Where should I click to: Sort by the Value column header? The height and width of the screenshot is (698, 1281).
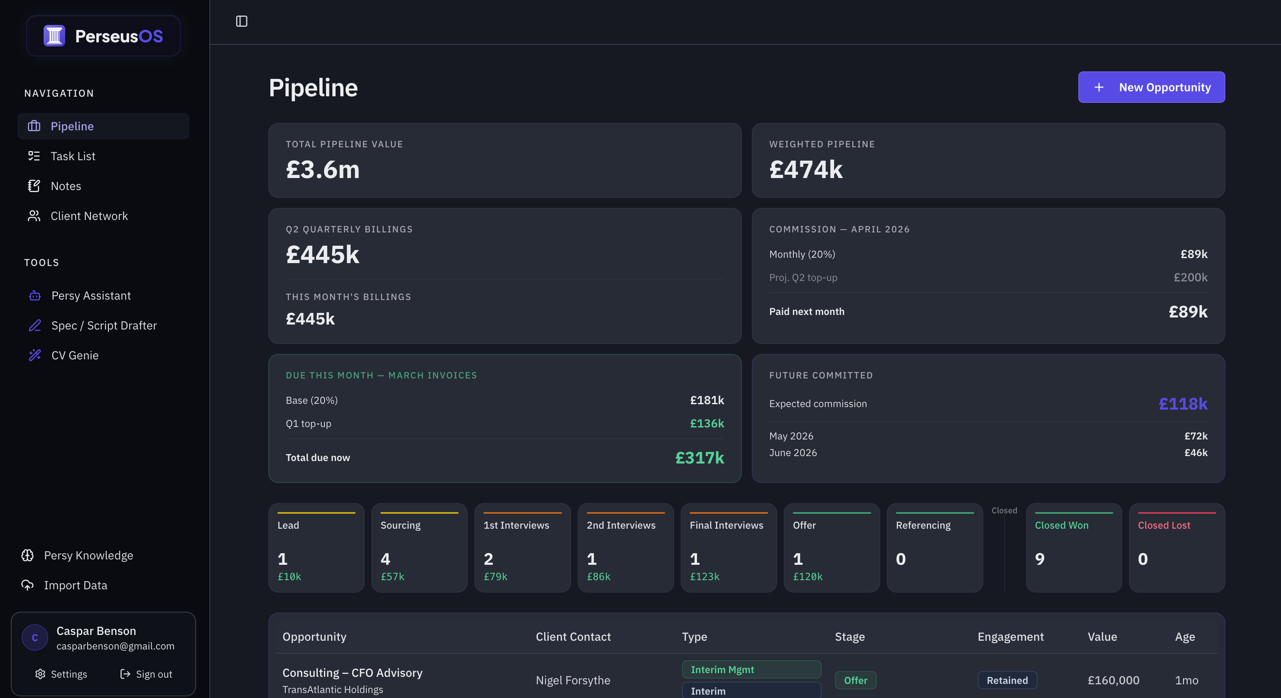click(1102, 637)
